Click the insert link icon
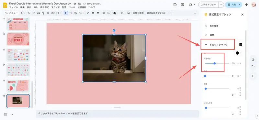The image size is (259, 120). click(104, 13)
